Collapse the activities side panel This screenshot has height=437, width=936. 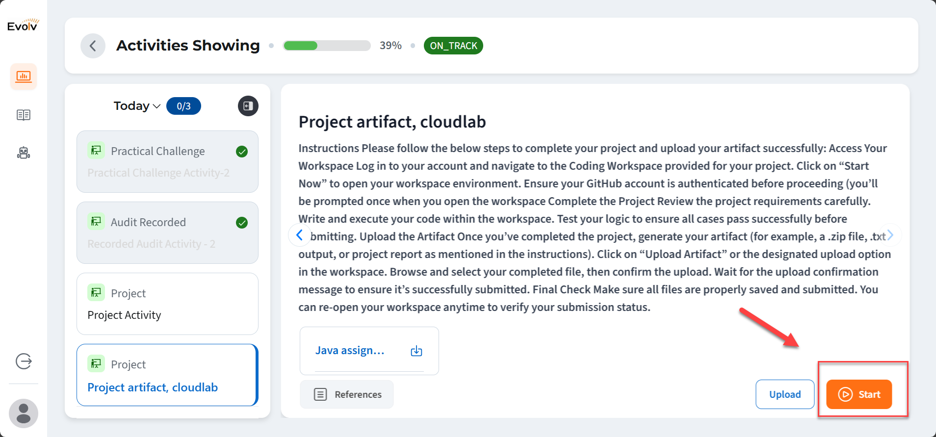tap(248, 106)
